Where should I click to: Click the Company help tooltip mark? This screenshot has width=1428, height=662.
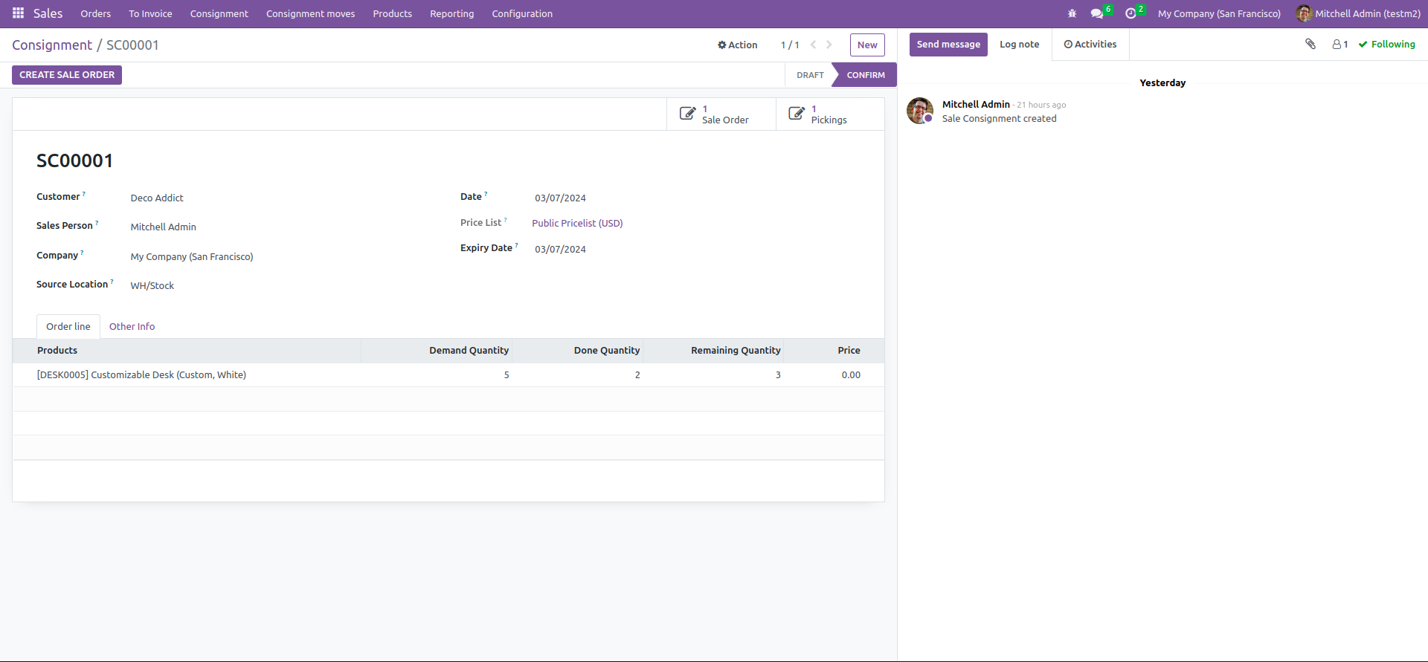click(x=82, y=253)
